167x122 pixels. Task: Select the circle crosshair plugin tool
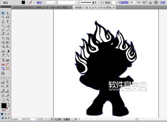[x=3, y=73]
